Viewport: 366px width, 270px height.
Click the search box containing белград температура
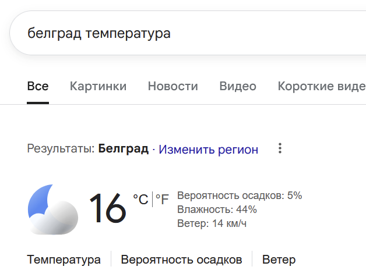point(175,33)
